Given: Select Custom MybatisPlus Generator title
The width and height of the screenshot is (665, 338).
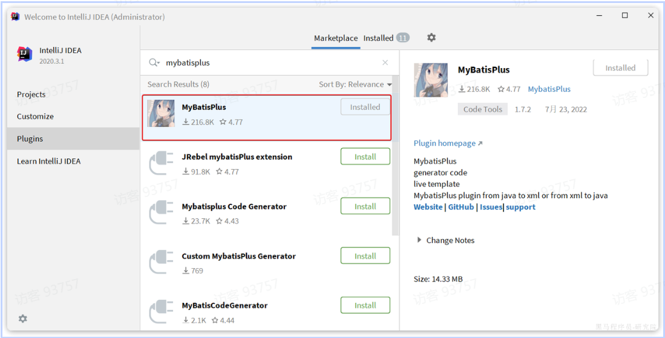Looking at the screenshot, I should click(239, 256).
